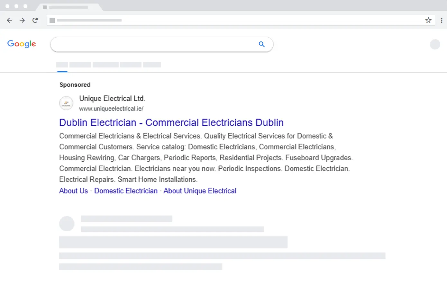The width and height of the screenshot is (447, 285).
Task: Select the first Google results filter tab
Action: pos(62,64)
